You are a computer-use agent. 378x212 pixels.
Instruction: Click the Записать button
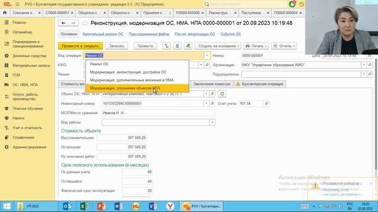coord(116,46)
